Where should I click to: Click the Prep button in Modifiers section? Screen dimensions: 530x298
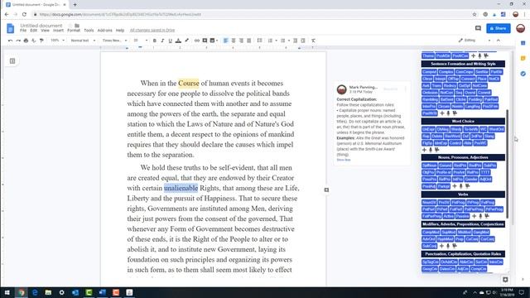(459, 239)
